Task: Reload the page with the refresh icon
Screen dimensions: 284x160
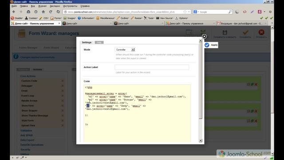Action: [x=51, y=12]
